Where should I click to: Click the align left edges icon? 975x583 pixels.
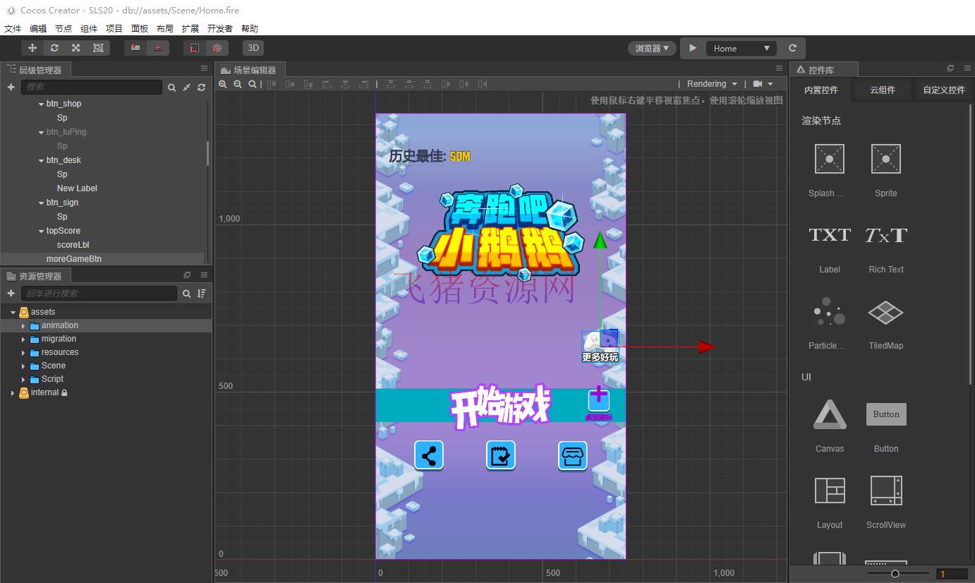pos(327,84)
